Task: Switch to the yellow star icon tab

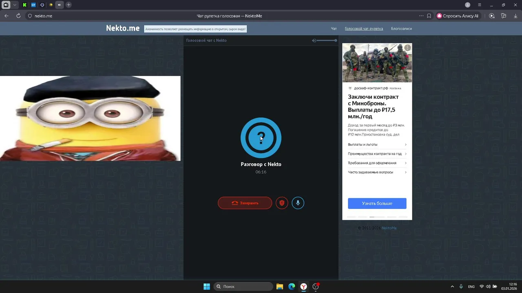Action: click(51, 5)
